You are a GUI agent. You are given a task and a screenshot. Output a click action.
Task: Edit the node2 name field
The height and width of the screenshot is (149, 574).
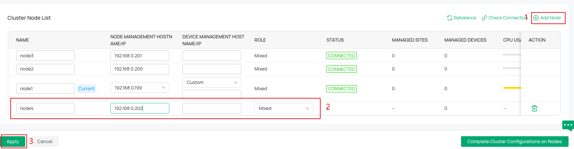click(x=45, y=69)
